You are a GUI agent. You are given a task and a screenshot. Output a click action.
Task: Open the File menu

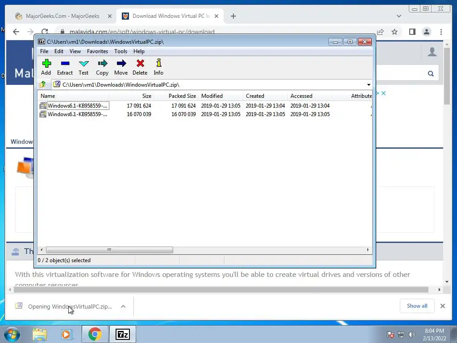44,51
